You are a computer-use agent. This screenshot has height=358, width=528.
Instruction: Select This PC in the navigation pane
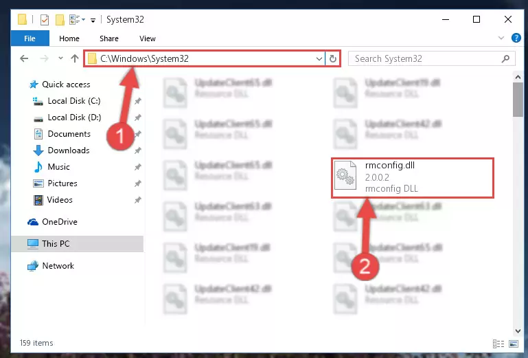point(78,244)
